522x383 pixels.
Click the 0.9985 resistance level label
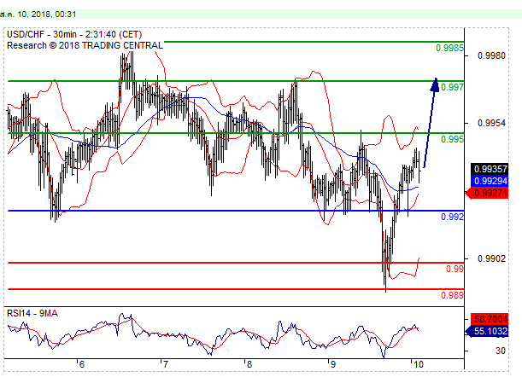[x=449, y=48]
